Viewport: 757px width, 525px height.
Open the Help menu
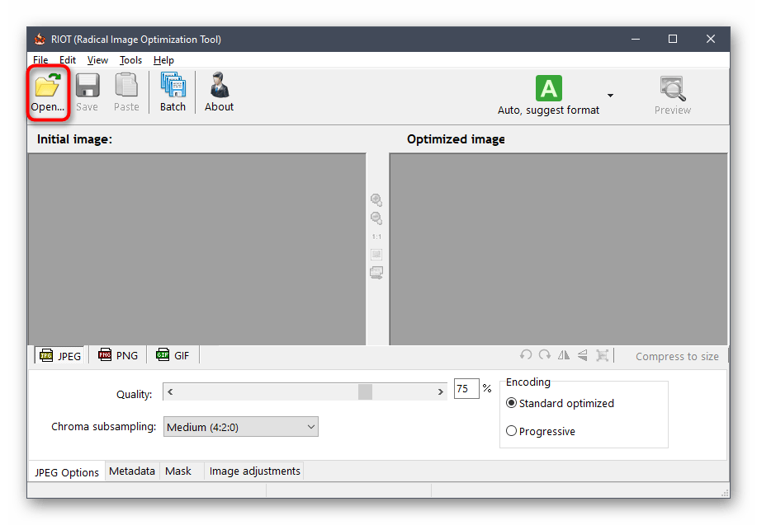[163, 60]
